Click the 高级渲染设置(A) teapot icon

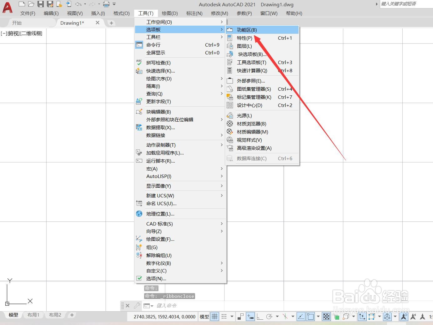(x=230, y=148)
